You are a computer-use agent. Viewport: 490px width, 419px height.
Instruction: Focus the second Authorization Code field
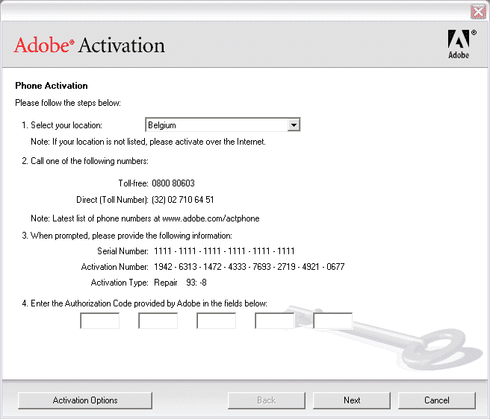coord(158,321)
